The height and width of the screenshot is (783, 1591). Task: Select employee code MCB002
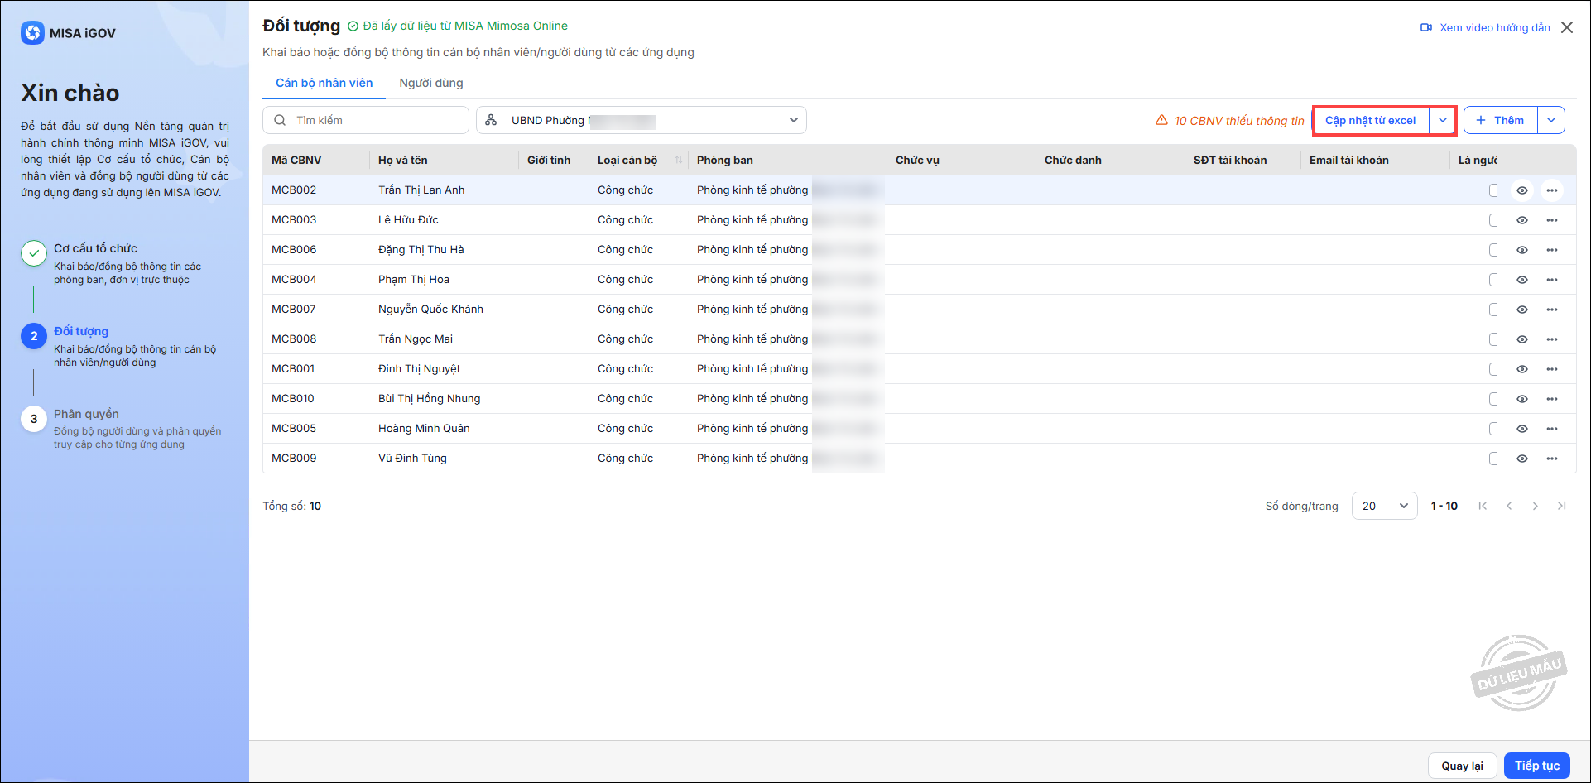[x=294, y=190]
